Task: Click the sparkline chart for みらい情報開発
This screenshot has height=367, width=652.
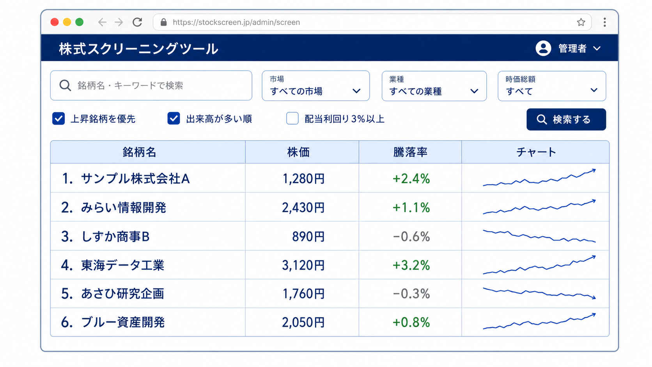Action: tap(539, 207)
